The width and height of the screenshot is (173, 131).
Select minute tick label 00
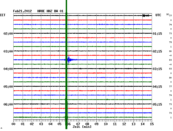14,124
